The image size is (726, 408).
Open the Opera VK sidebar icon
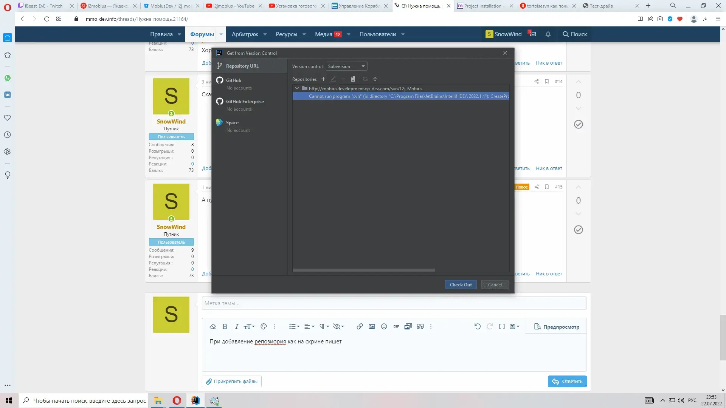8,95
